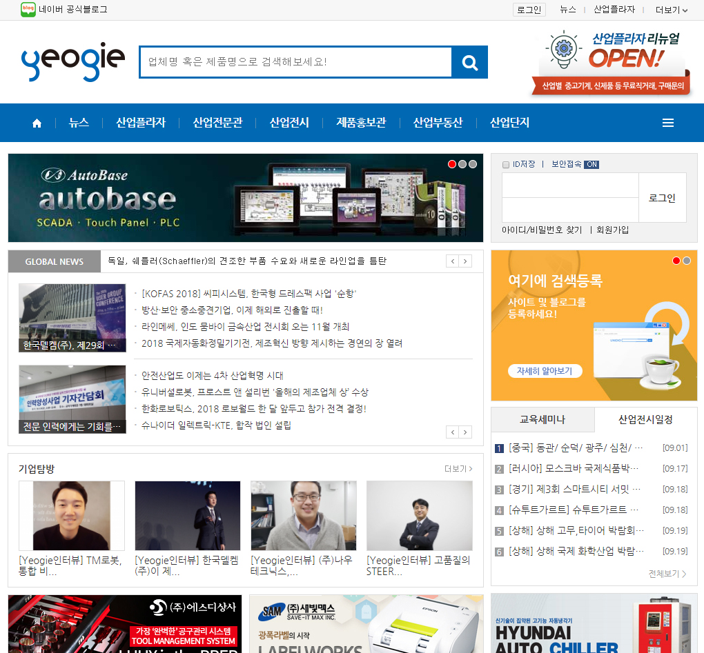This screenshot has height=653, width=704.
Task: Open 제품홍보관 in main navigation
Action: [361, 123]
